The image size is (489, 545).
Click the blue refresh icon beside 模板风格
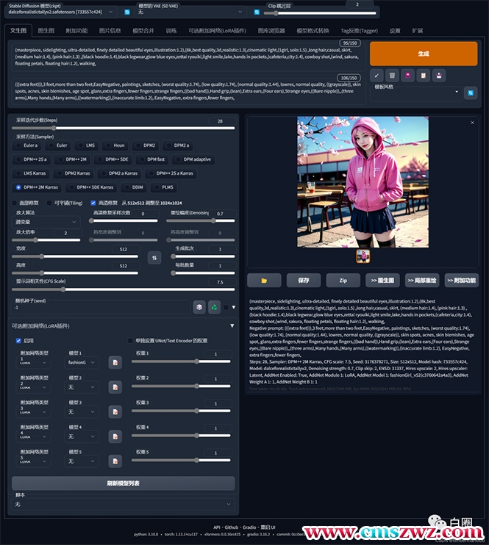point(471,93)
